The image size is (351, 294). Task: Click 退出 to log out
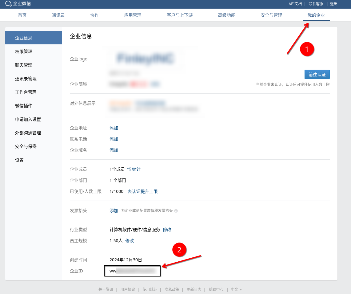[x=333, y=4]
